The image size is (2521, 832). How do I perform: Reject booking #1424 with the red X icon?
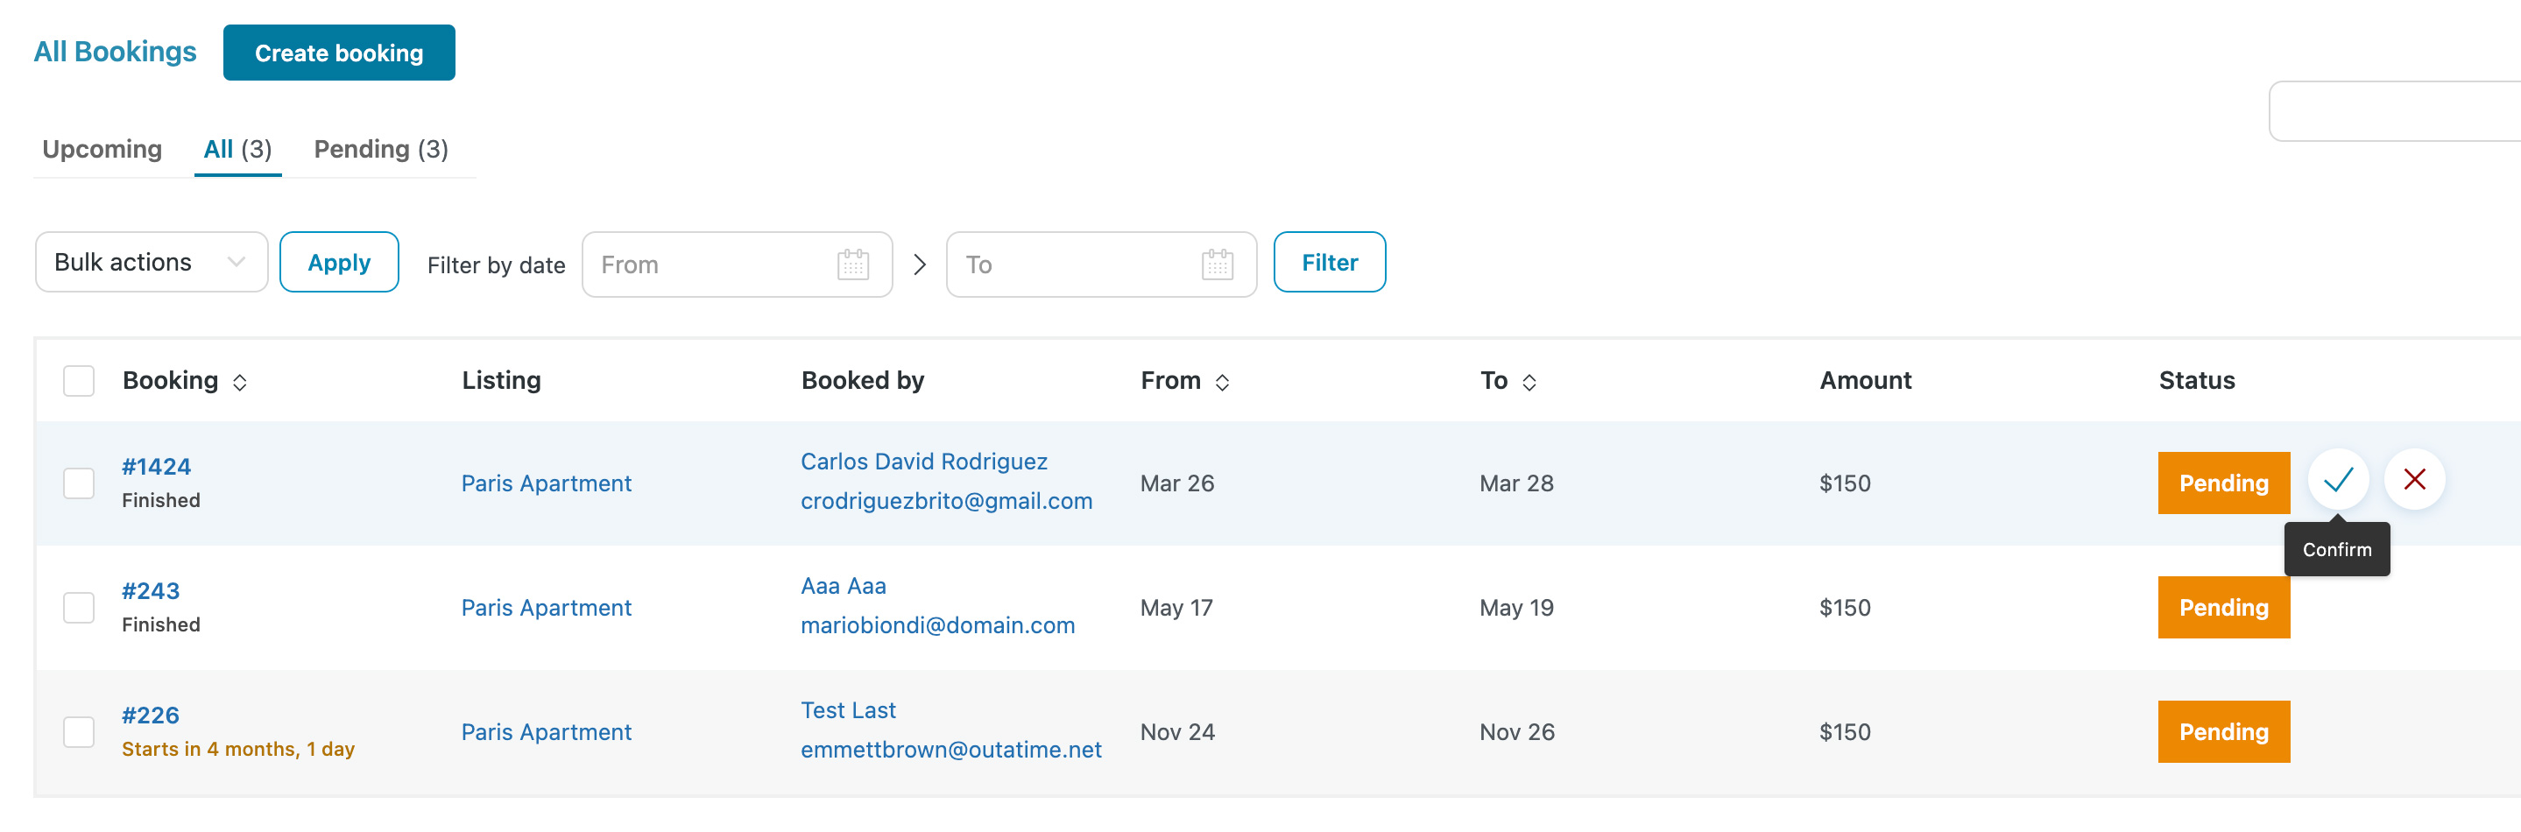[2413, 480]
